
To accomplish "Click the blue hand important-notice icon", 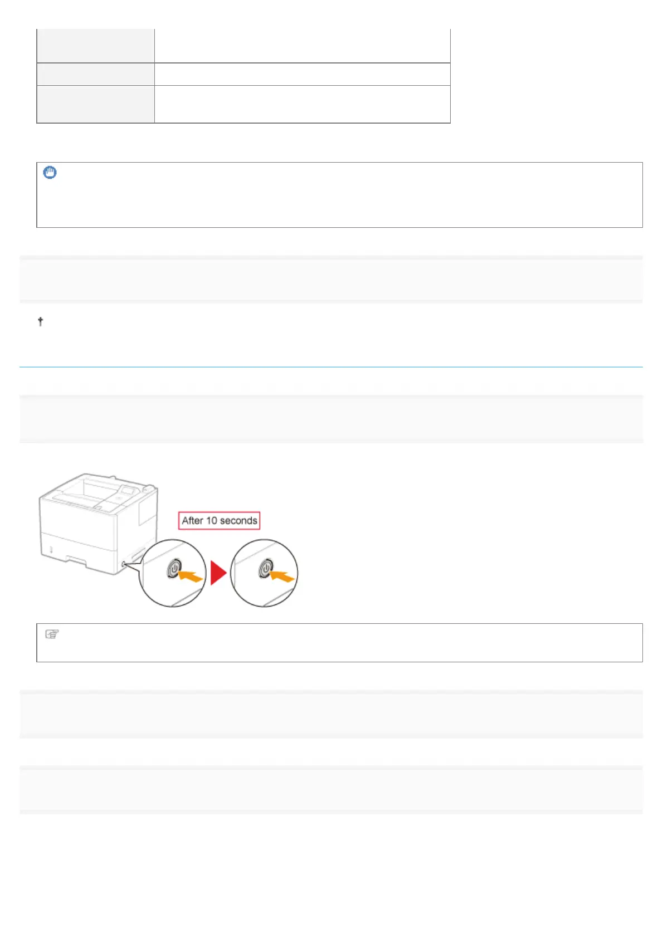I will [50, 173].
